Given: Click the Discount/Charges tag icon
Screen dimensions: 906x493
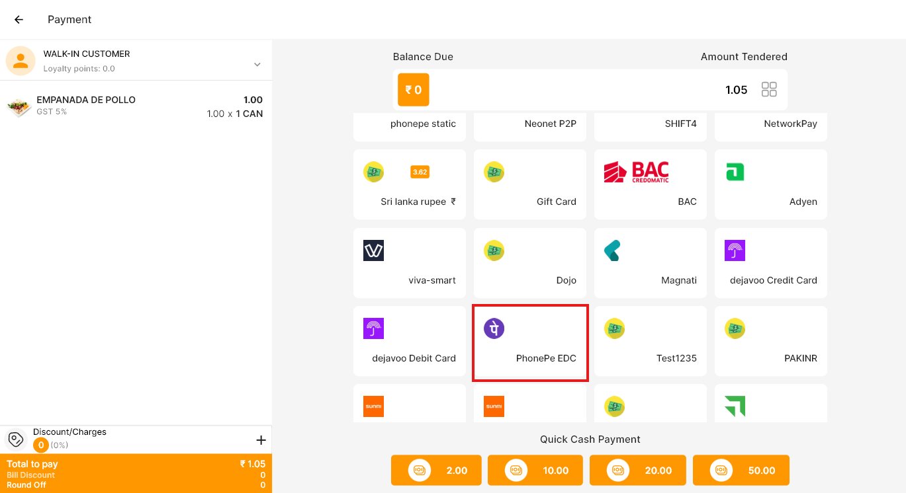Looking at the screenshot, I should pyautogui.click(x=16, y=439).
